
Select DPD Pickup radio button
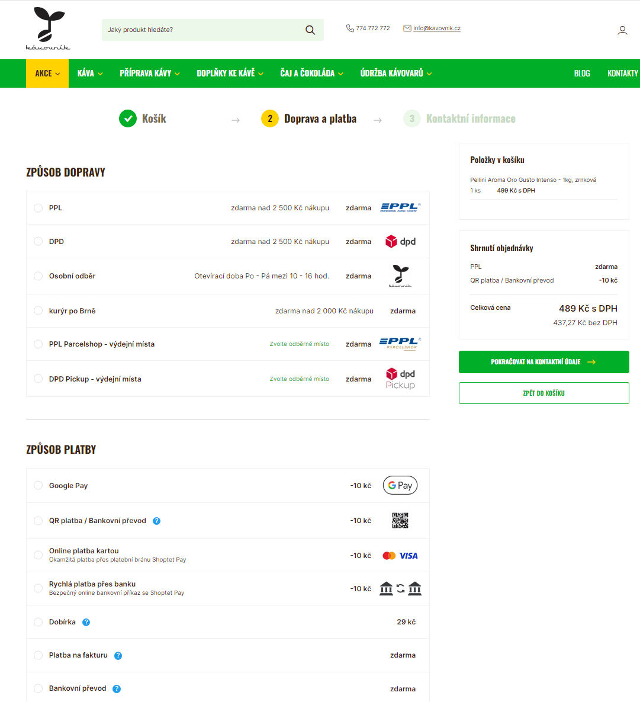(38, 379)
